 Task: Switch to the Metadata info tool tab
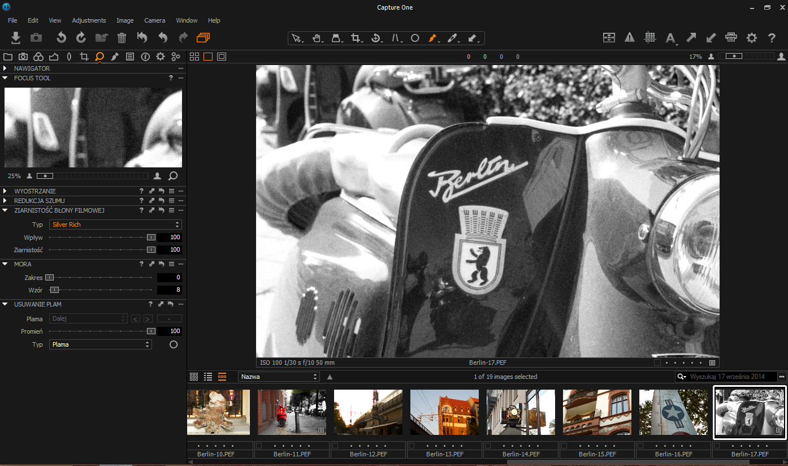145,57
